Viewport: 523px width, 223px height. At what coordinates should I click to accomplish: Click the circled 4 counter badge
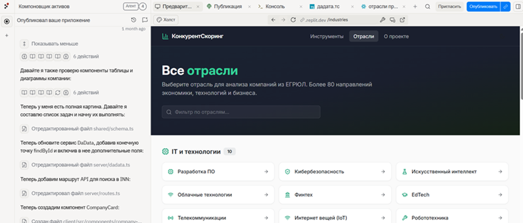pos(143,6)
